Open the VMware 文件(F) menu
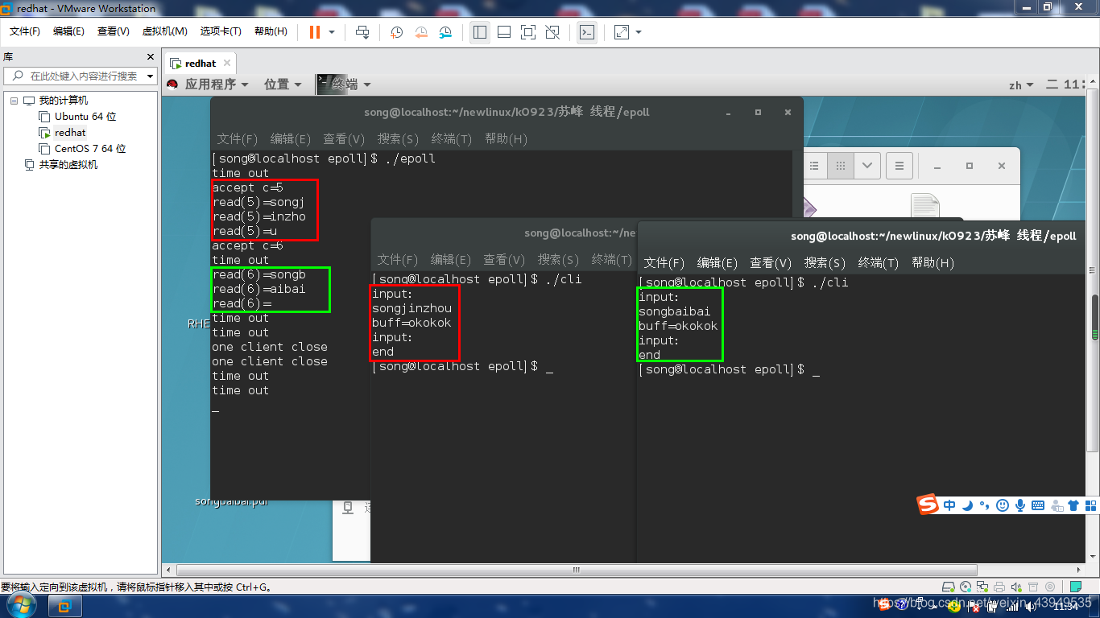The height and width of the screenshot is (618, 1100). (24, 31)
